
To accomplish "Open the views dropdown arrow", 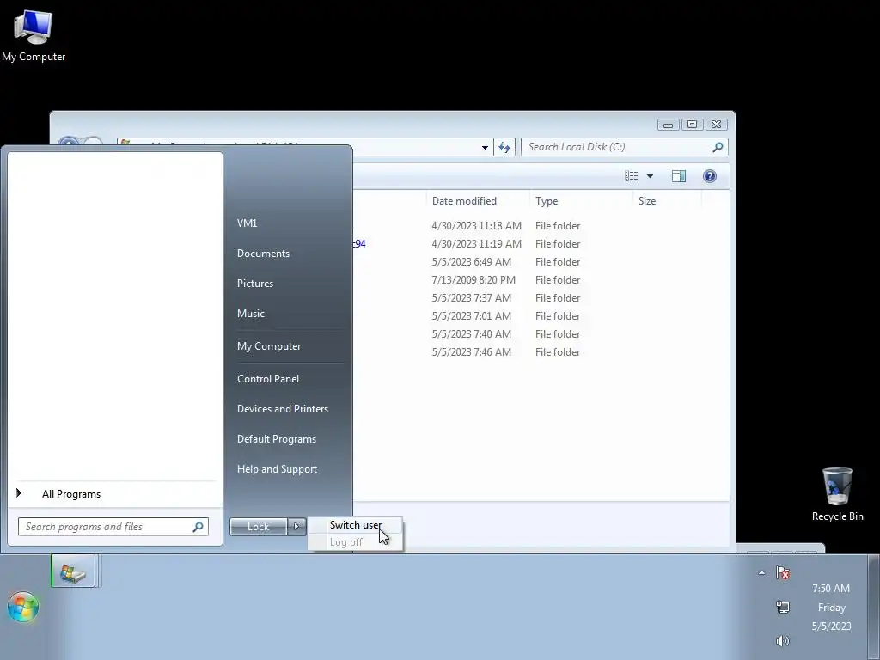I will pos(650,176).
